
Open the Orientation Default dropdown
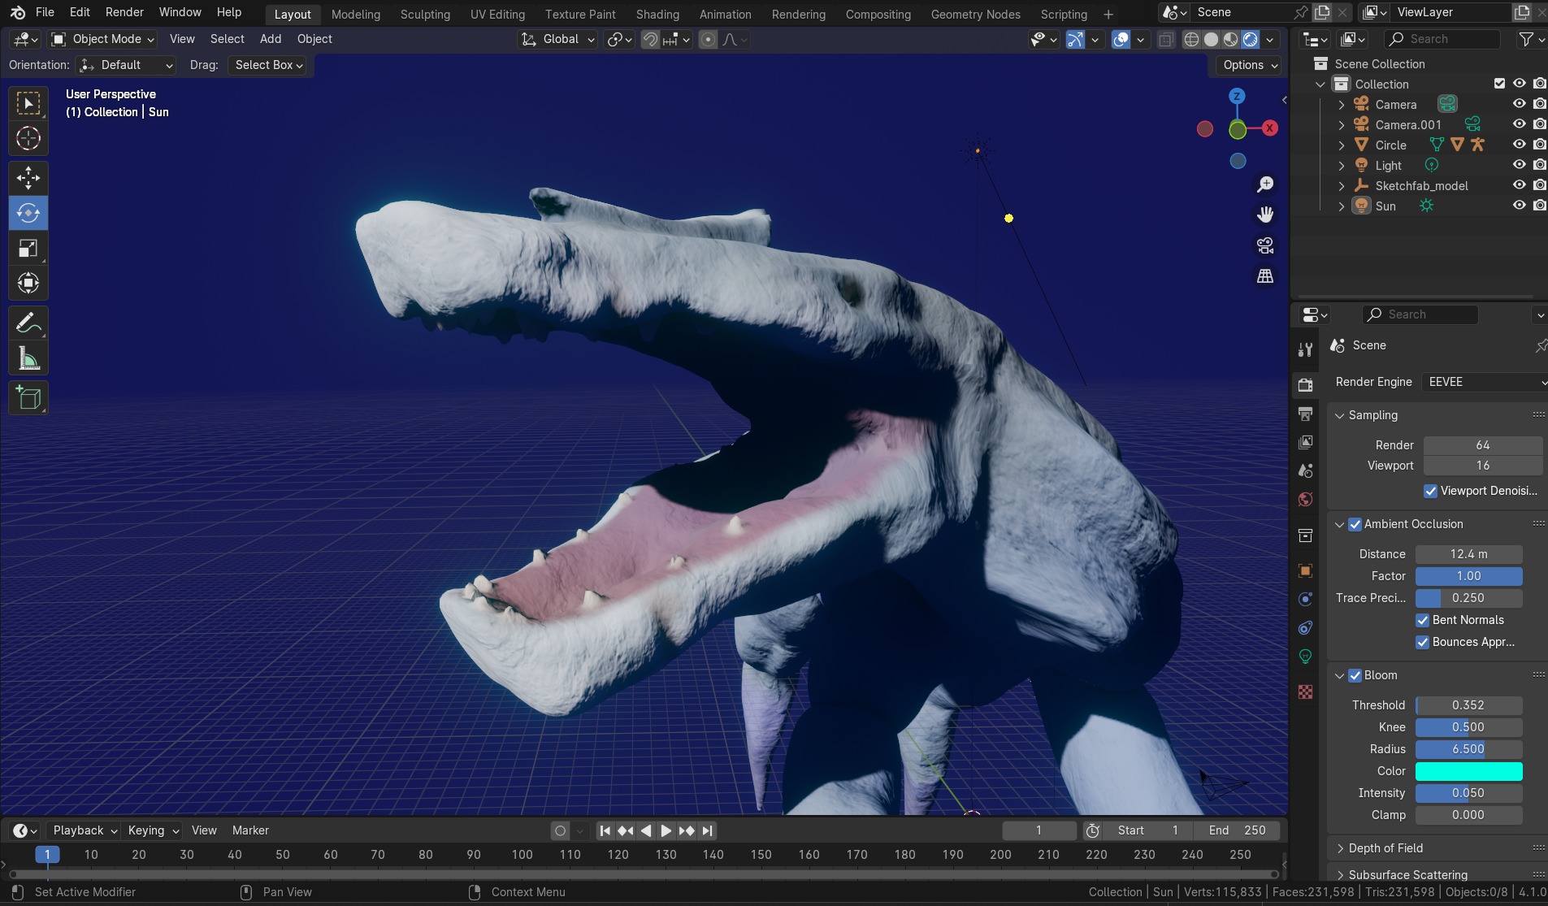coord(126,65)
